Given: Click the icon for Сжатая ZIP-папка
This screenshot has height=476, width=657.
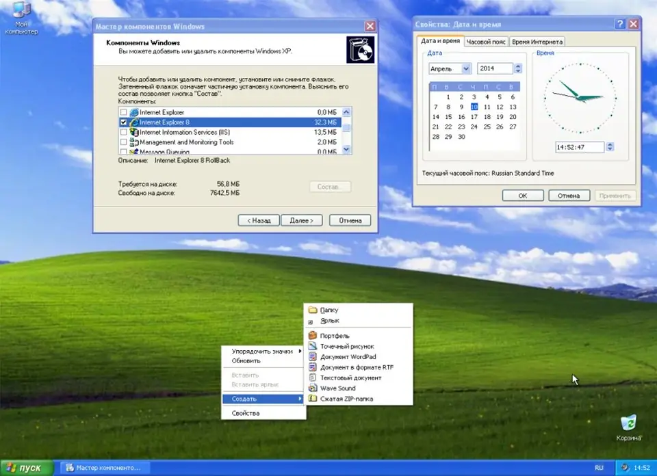Looking at the screenshot, I should 313,398.
